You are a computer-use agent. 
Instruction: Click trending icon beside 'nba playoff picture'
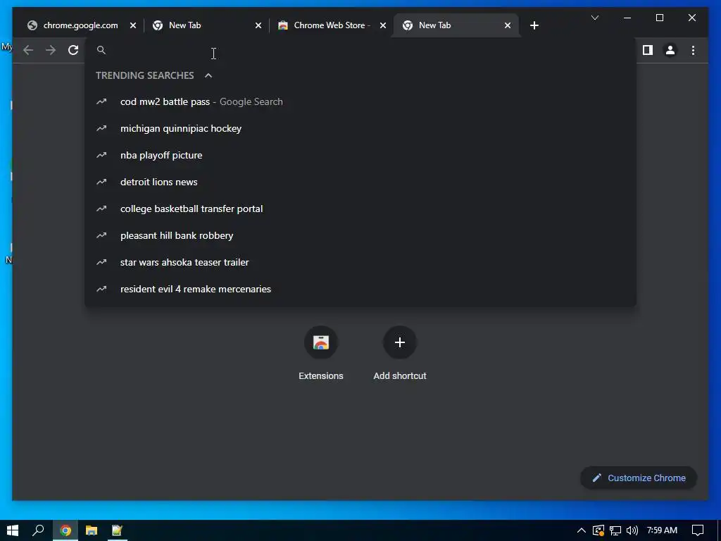[x=101, y=155]
